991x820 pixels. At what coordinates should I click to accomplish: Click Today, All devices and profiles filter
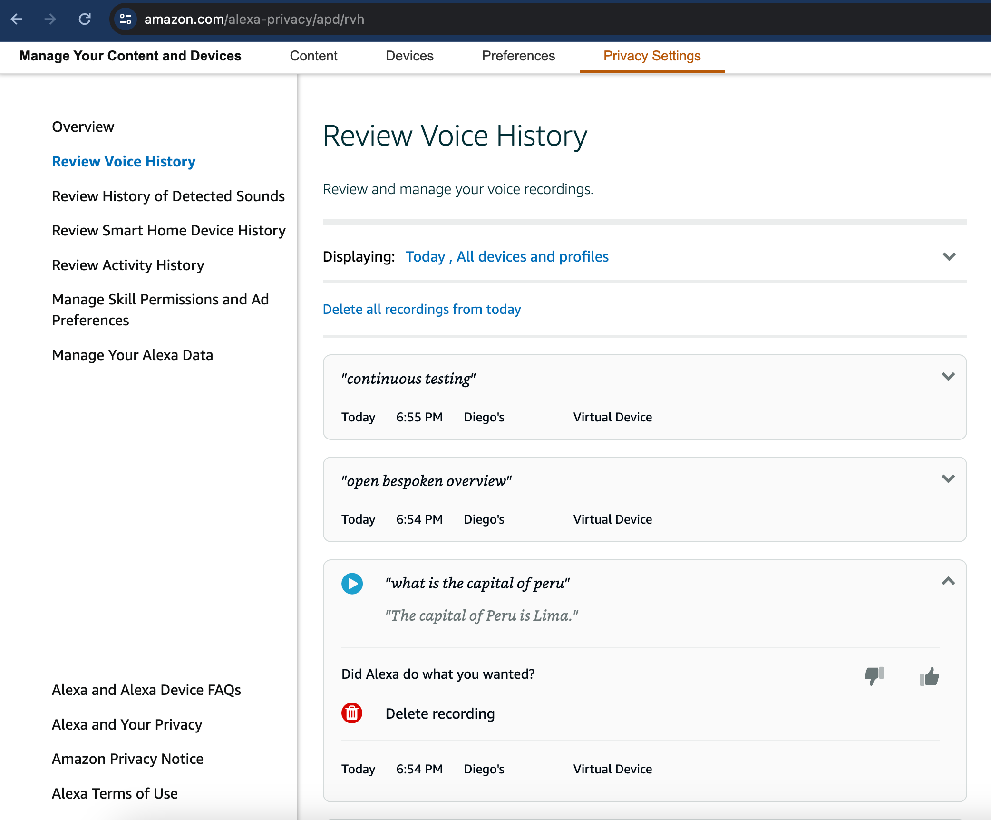507,256
